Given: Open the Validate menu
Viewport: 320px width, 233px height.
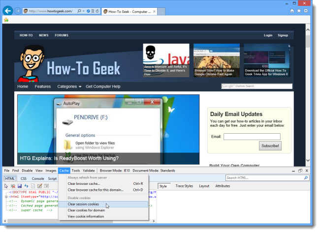Looking at the screenshot, I should pos(89,171).
